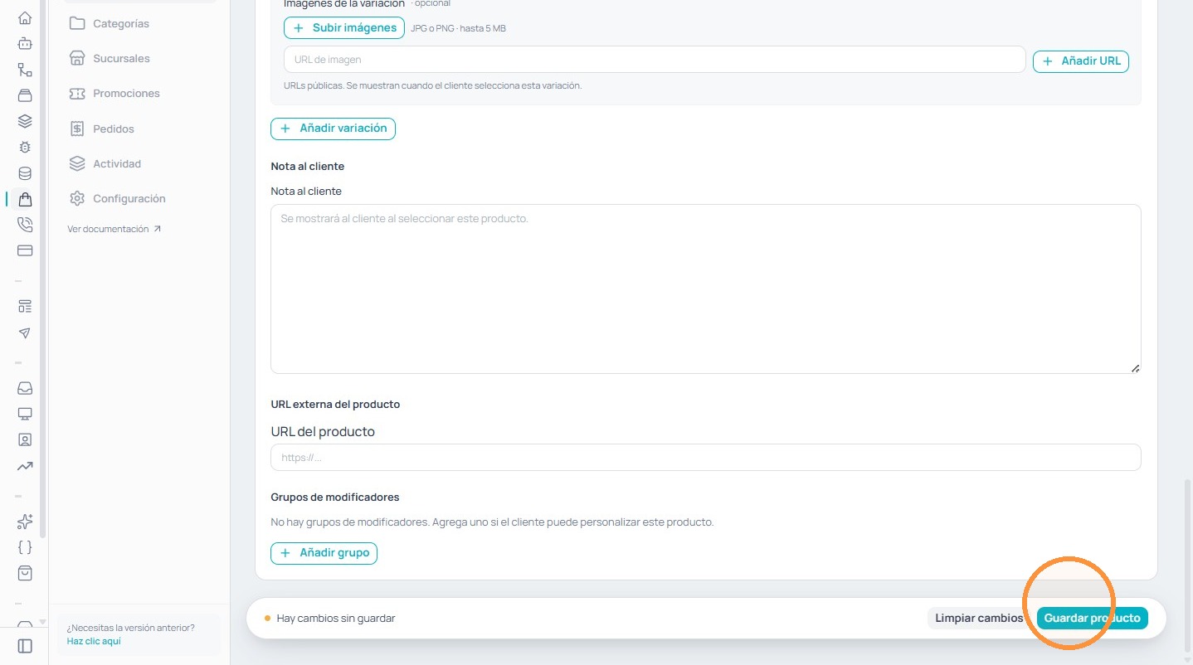1193x665 pixels.
Task: Focus the URL del producto field
Action: 705,458
